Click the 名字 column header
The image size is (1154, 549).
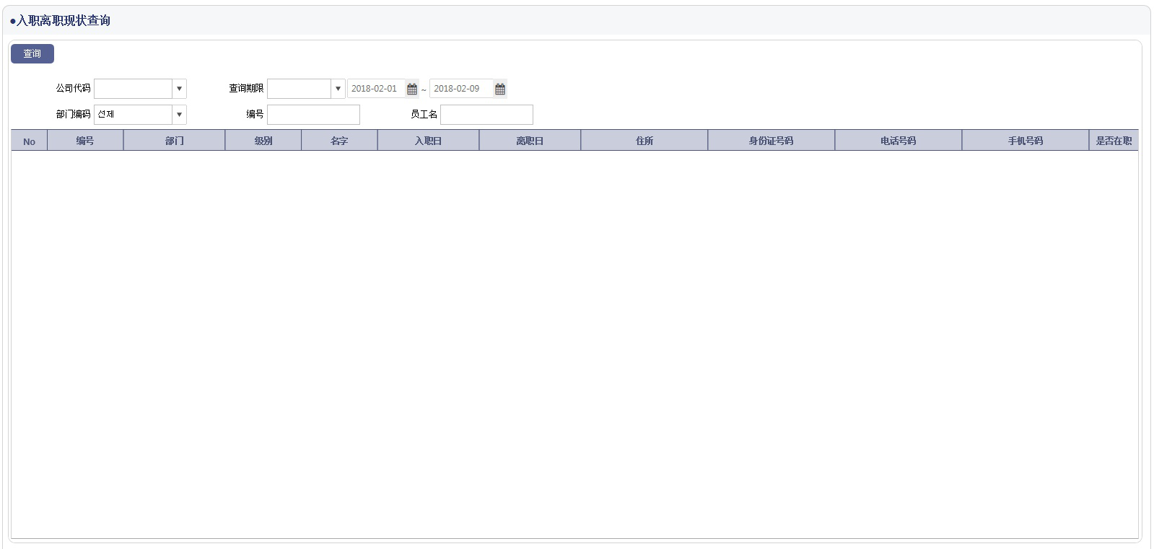339,141
